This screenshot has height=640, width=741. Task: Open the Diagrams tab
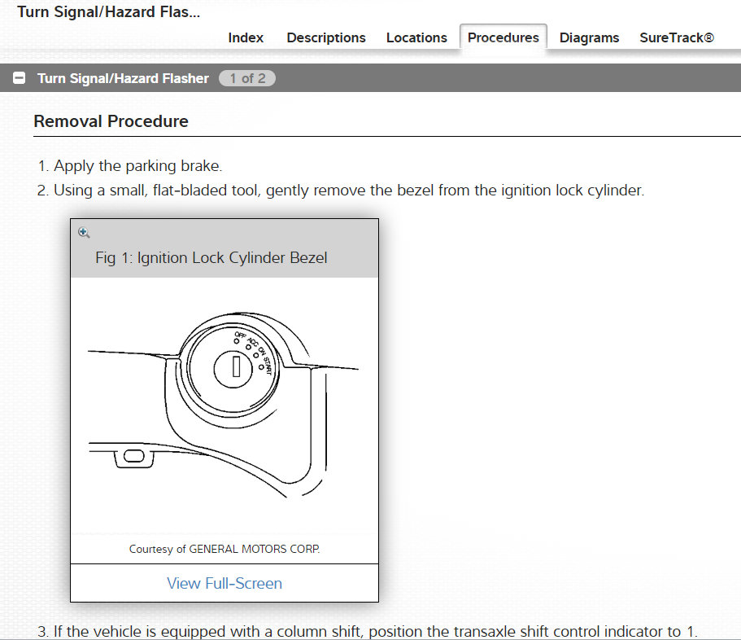pyautogui.click(x=589, y=37)
